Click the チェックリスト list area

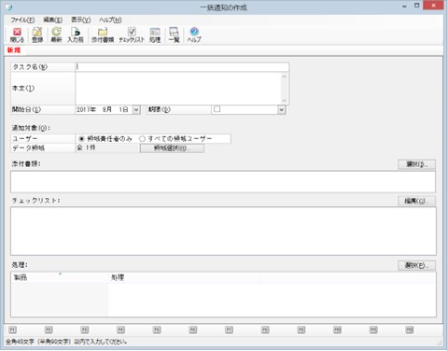pyautogui.click(x=223, y=232)
